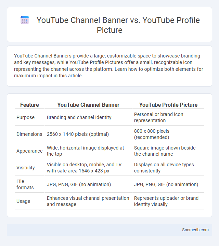Select the 'Feature' column header
Viewport: 219px width, 246px height.
tap(29, 105)
